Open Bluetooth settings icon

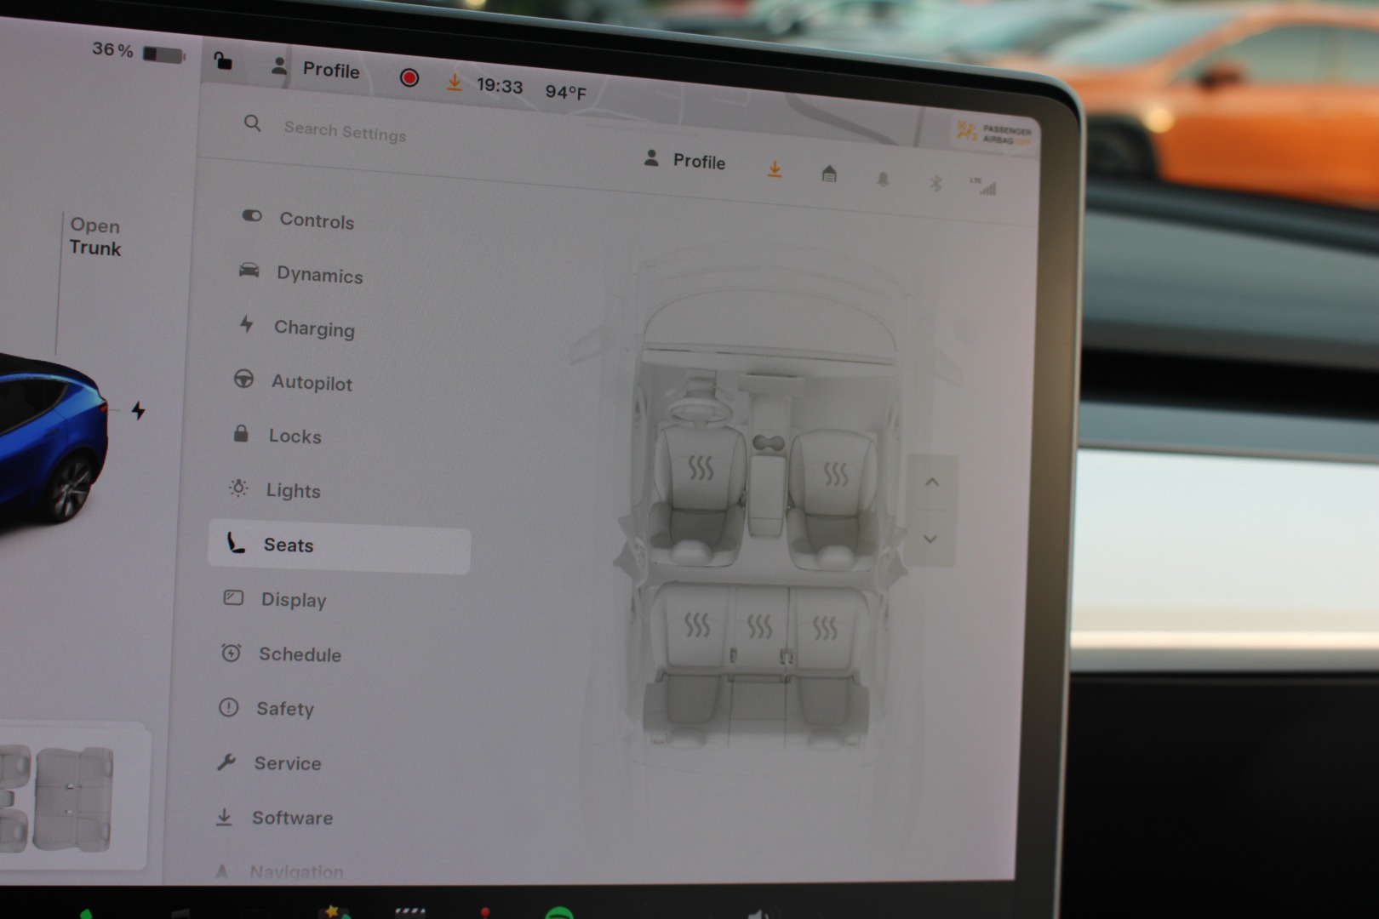point(936,183)
